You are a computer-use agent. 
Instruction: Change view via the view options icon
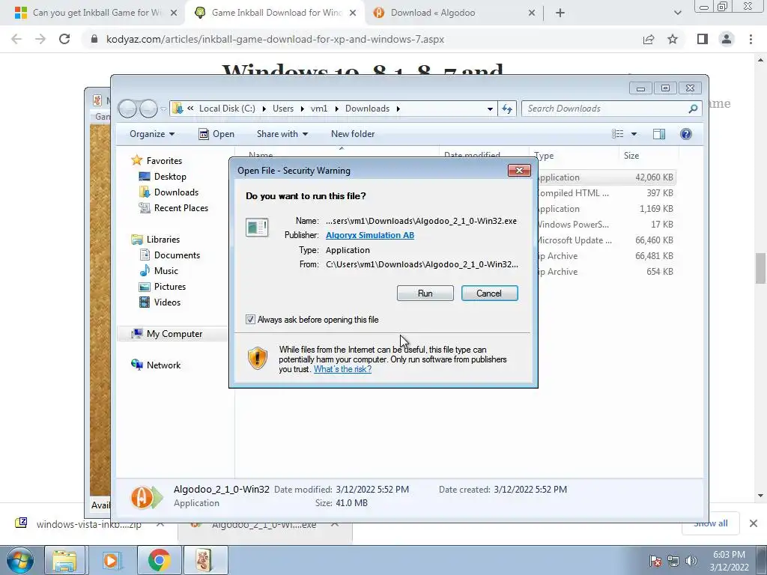[x=618, y=134]
